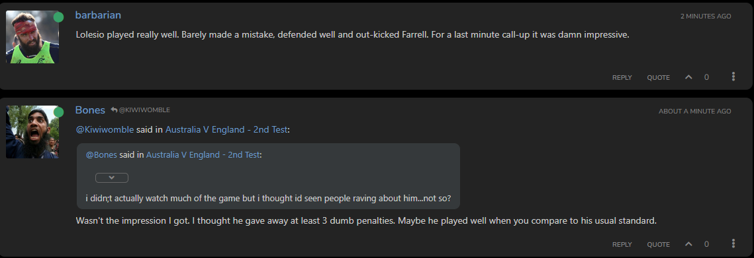Open barbarian's username profile link
The width and height of the screenshot is (754, 258).
98,15
